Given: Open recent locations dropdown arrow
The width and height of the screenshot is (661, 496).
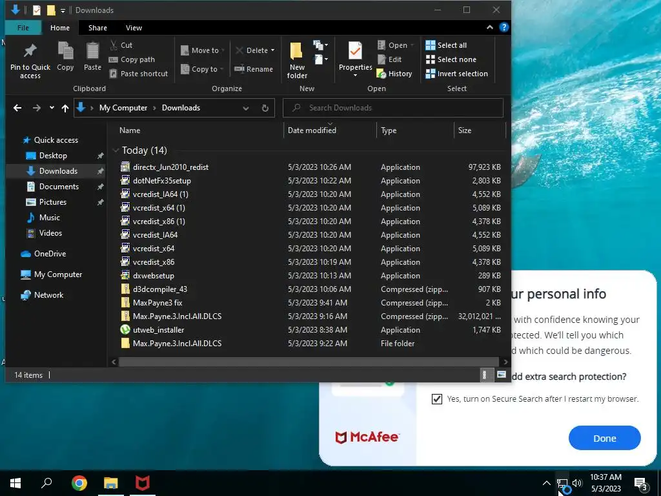Looking at the screenshot, I should (x=52, y=108).
